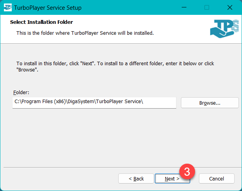Click the TPS logo in the header
Image resolution: width=242 pixels, height=191 pixels.
coord(224,30)
